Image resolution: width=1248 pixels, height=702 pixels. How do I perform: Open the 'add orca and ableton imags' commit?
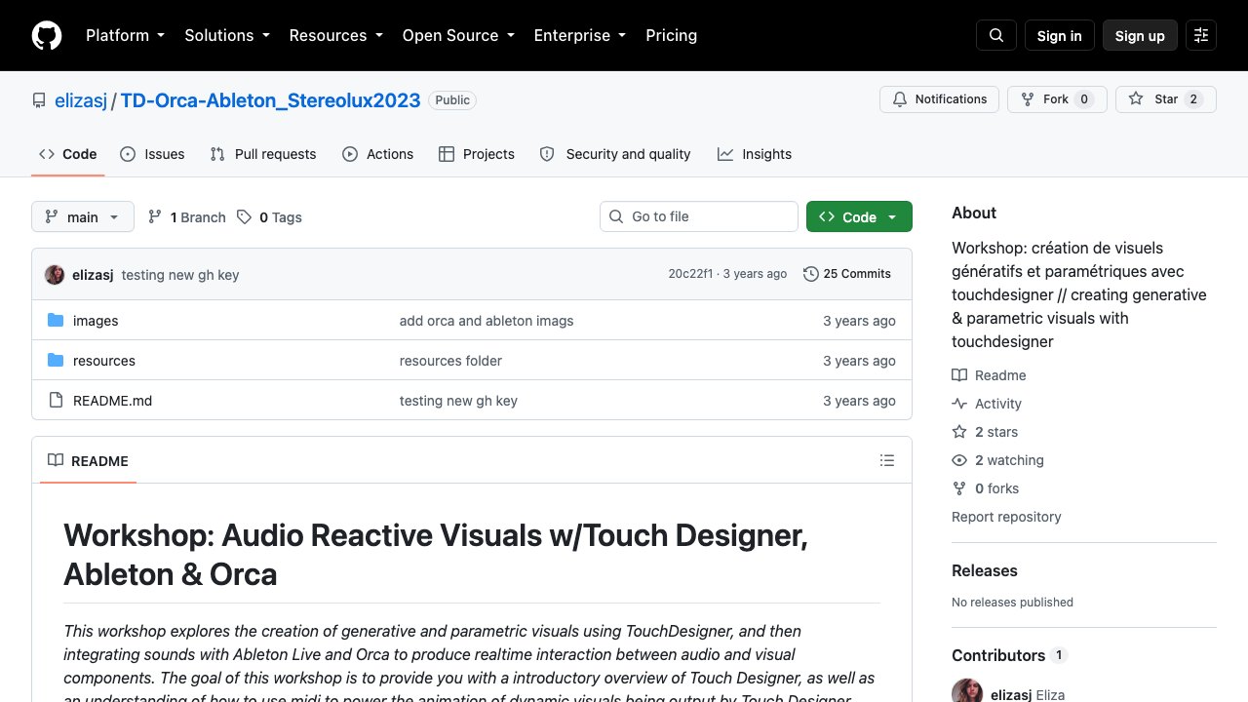point(487,321)
